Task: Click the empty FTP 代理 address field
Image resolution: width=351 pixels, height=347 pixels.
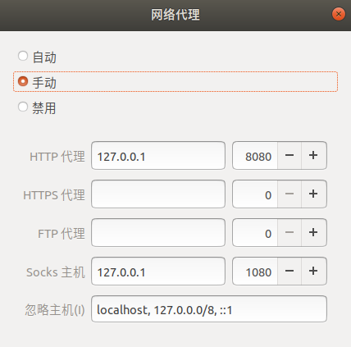Action: pyautogui.click(x=158, y=233)
